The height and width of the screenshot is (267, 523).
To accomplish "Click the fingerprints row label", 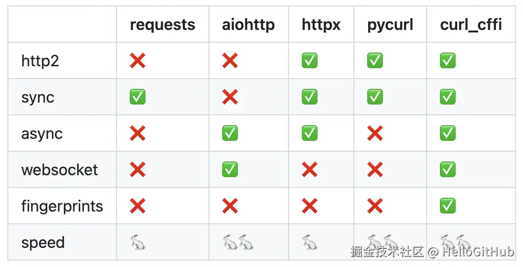I will 62,206.
